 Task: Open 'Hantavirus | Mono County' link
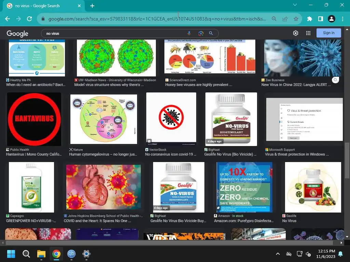click(x=34, y=154)
